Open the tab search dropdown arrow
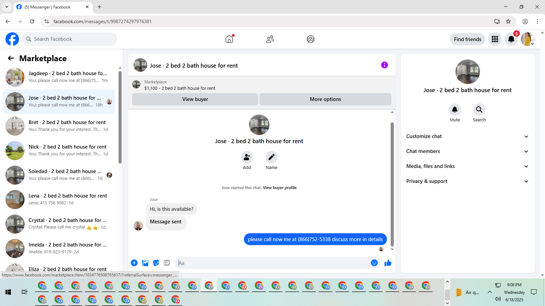The height and width of the screenshot is (306, 545). pos(7,7)
